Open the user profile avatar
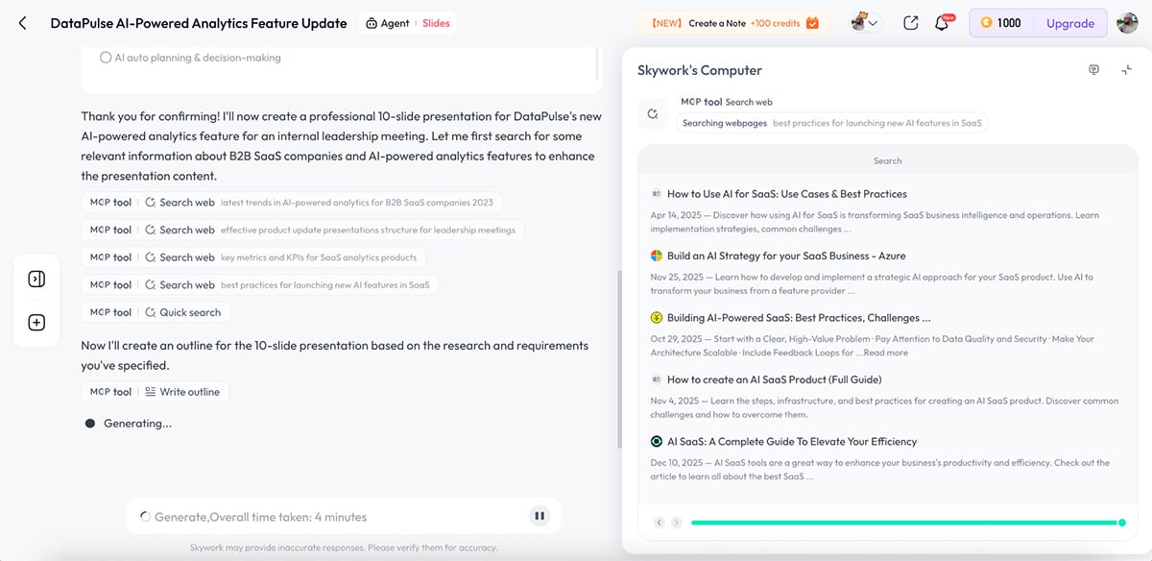Image resolution: width=1152 pixels, height=561 pixels. click(1127, 23)
